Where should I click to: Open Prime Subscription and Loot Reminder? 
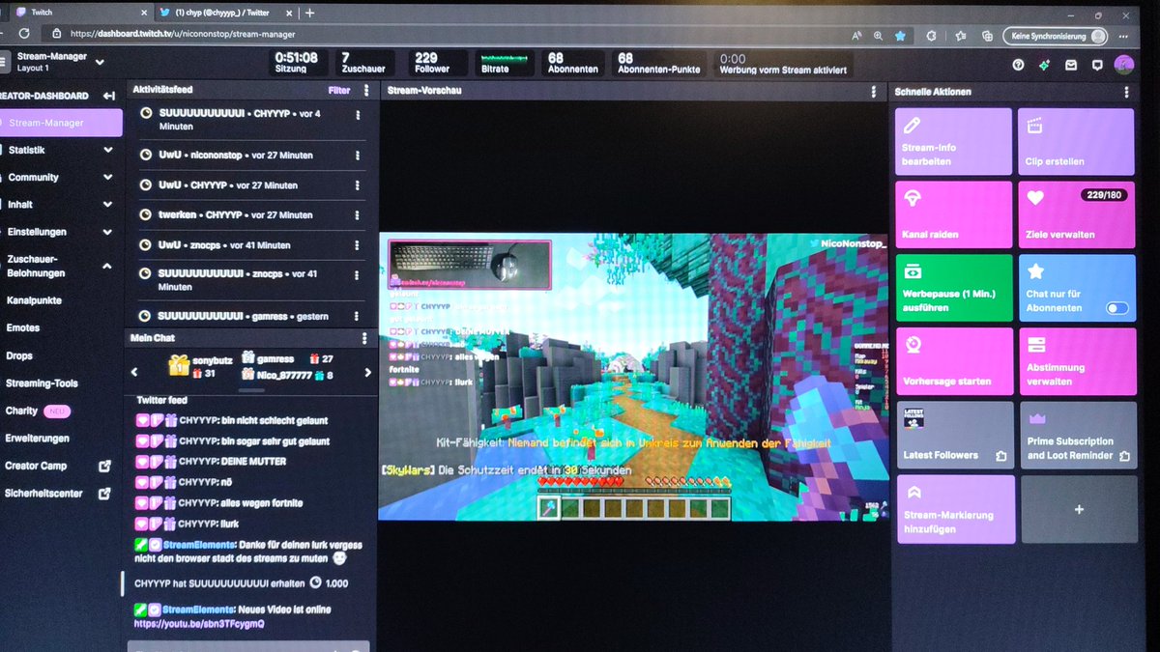click(x=1079, y=435)
